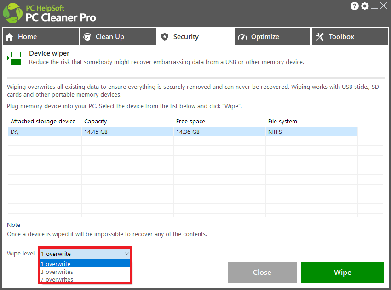The width and height of the screenshot is (391, 290).
Task: Close PC Cleaner Pro with X icon
Action: (384, 6)
